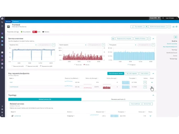The width and height of the screenshot is (179, 134).
Task: Click the Properties and tags label
Action: pyautogui.click(x=13, y=32)
